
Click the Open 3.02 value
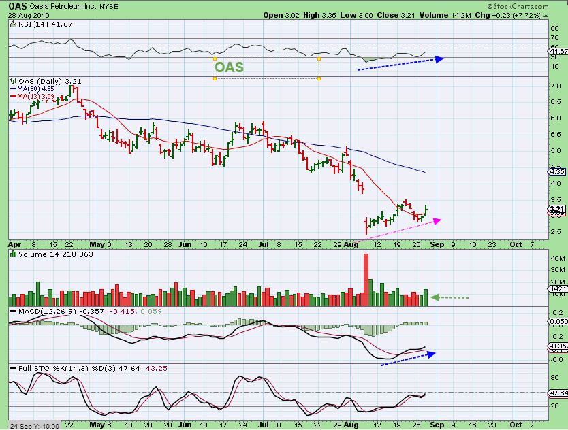[x=281, y=15]
